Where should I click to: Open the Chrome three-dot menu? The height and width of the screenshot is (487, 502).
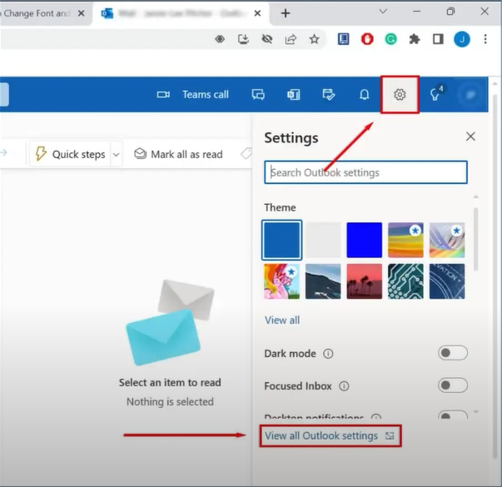tap(485, 39)
